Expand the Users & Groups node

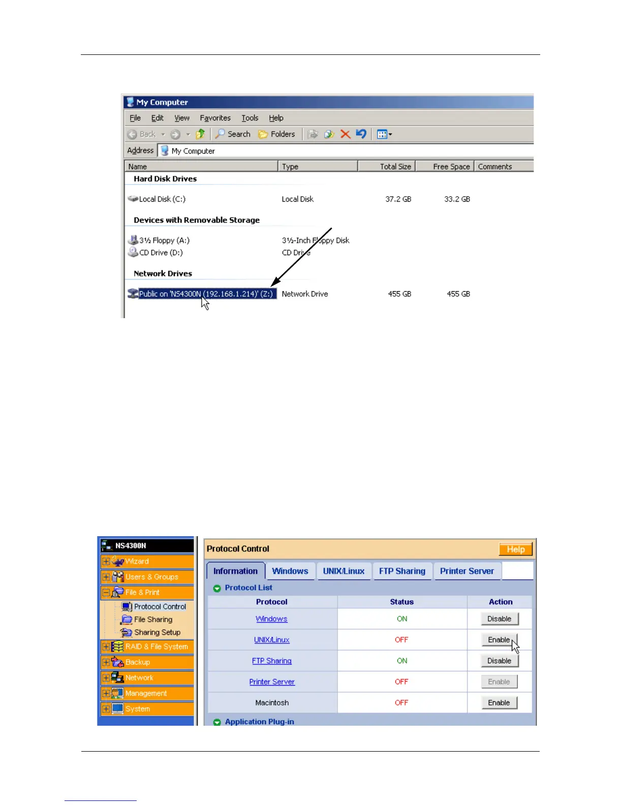click(106, 577)
